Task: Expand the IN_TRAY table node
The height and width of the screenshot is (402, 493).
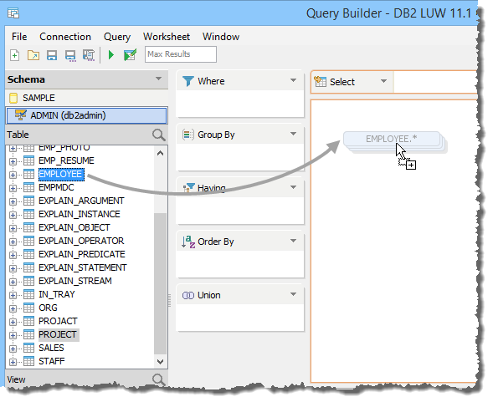Action: [x=13, y=295]
